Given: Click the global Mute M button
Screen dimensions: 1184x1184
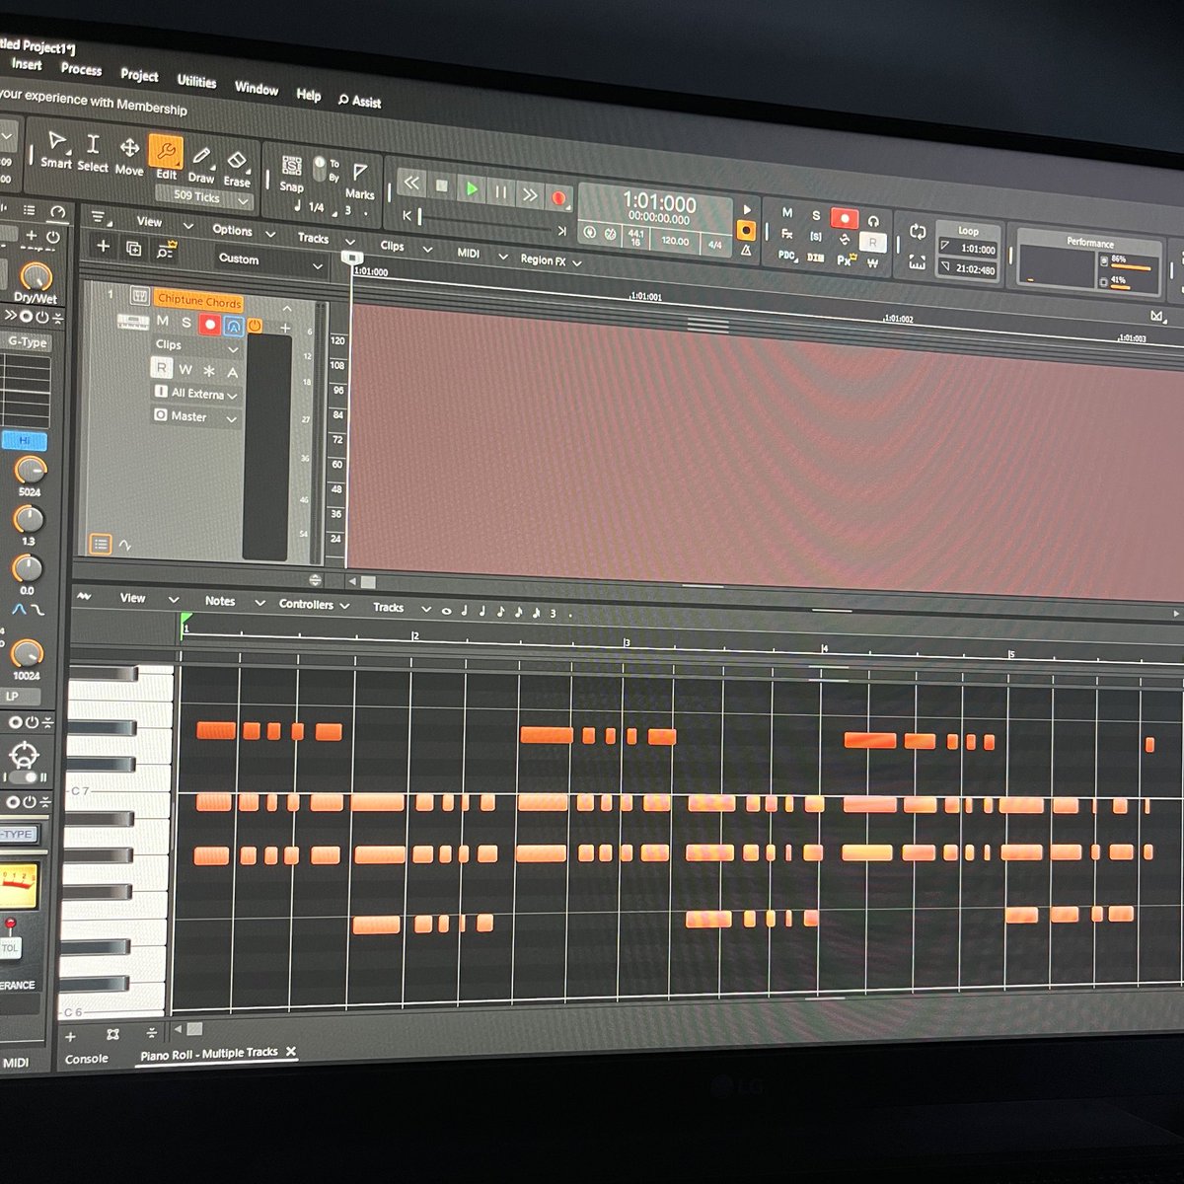Looking at the screenshot, I should pos(786,212).
